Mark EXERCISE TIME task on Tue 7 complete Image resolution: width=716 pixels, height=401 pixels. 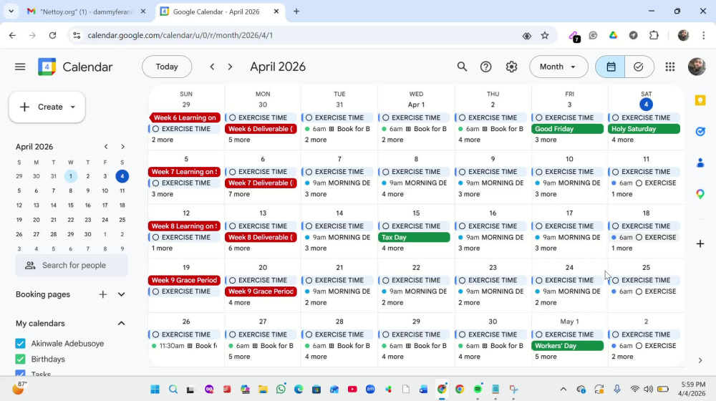[x=309, y=172]
